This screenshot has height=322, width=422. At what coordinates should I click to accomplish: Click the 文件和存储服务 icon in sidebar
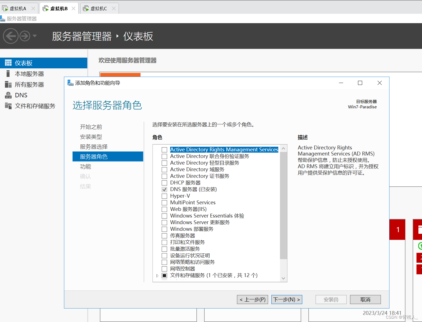pyautogui.click(x=8, y=106)
